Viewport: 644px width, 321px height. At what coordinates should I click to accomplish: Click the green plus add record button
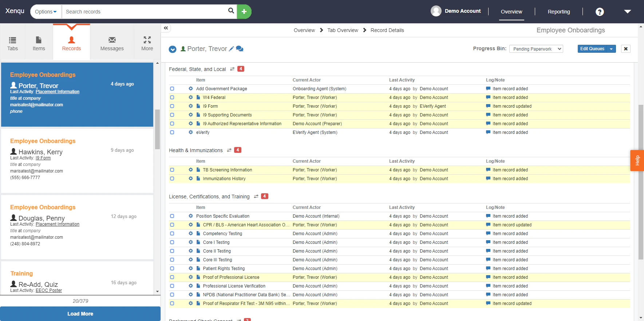244,12
